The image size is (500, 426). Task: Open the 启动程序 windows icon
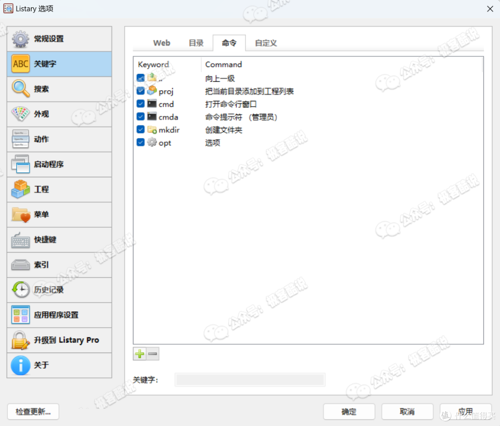[20, 164]
